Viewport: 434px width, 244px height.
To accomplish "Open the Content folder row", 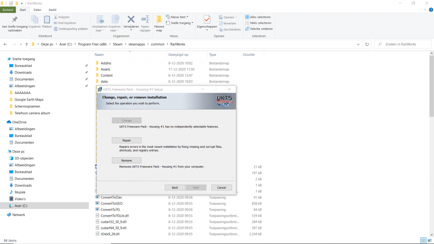I will [x=107, y=75].
